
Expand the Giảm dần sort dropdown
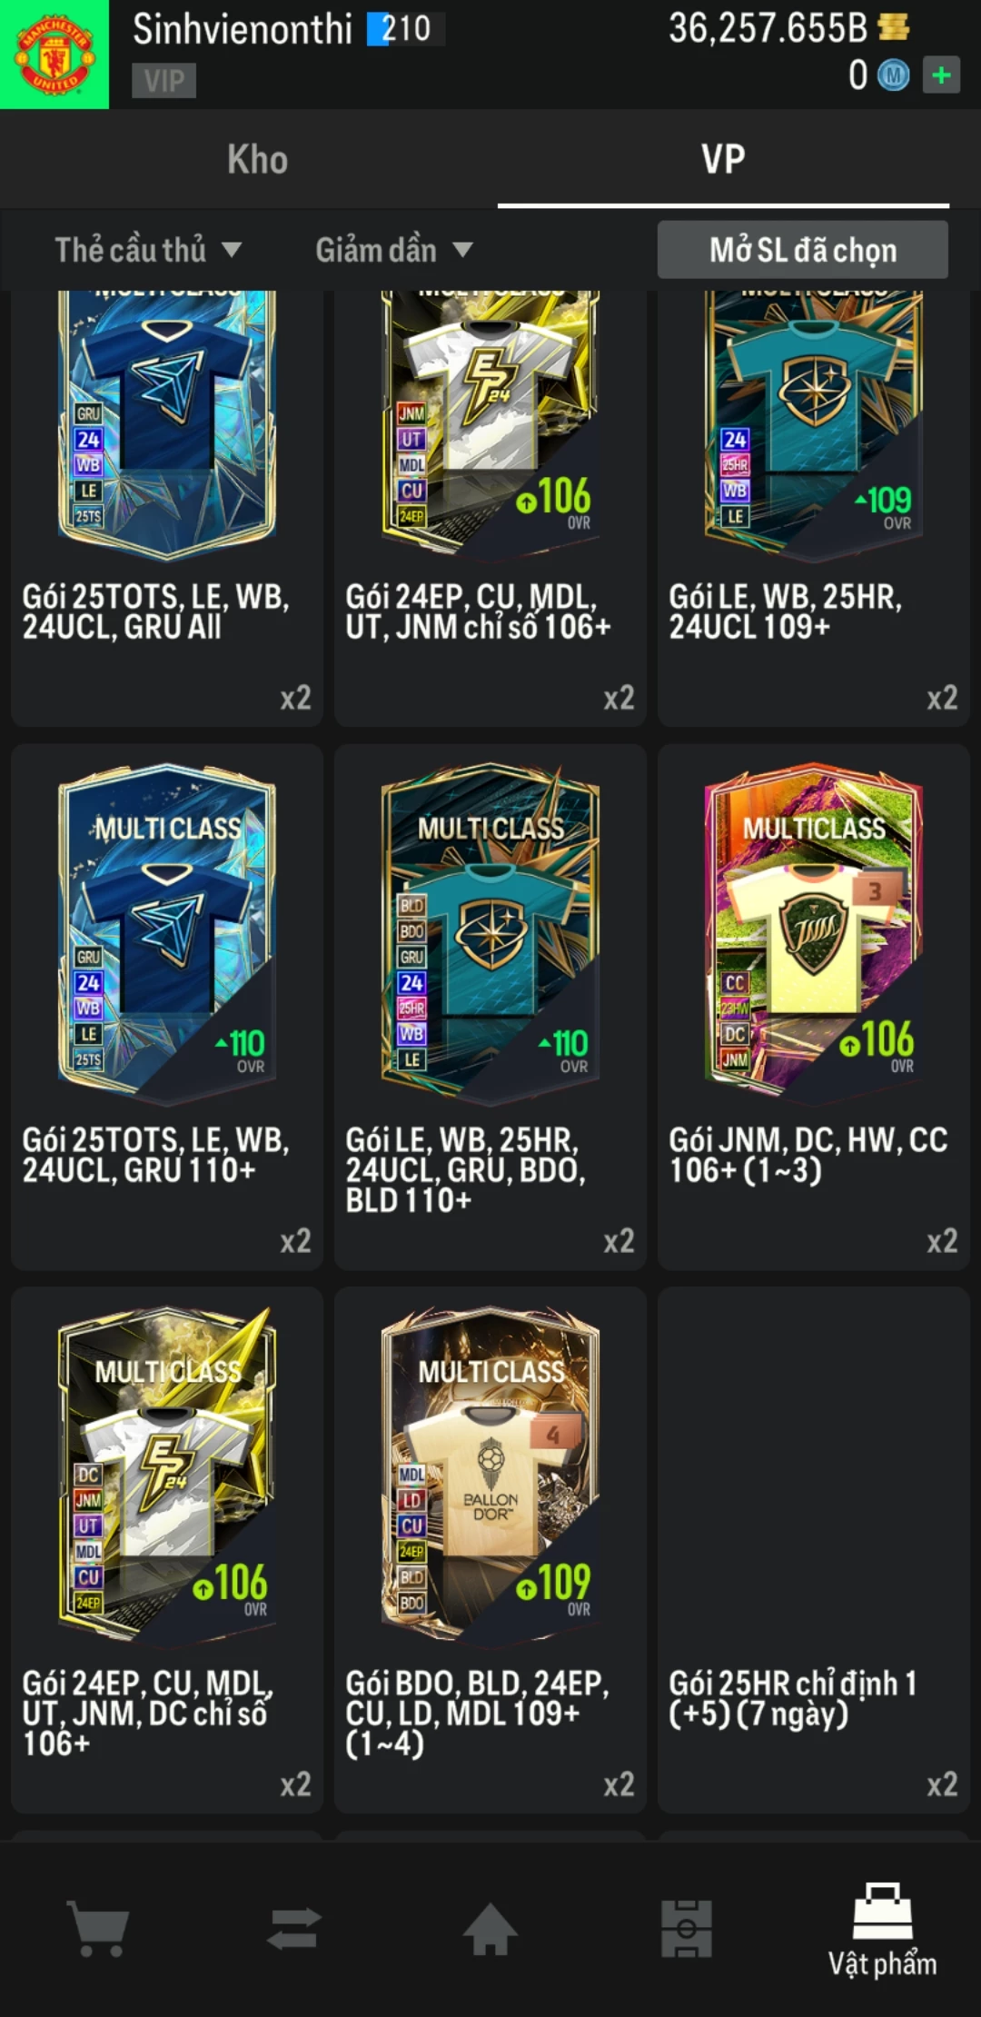click(394, 250)
